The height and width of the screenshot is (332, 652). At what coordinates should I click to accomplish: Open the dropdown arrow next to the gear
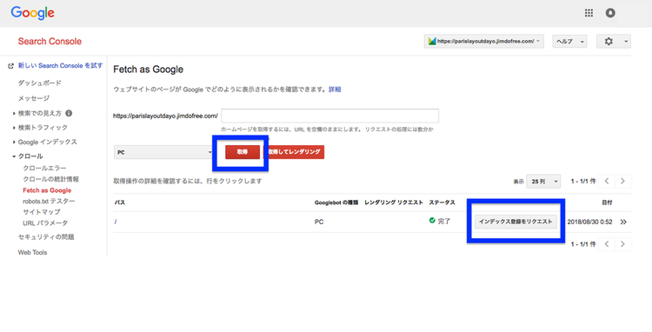click(626, 41)
